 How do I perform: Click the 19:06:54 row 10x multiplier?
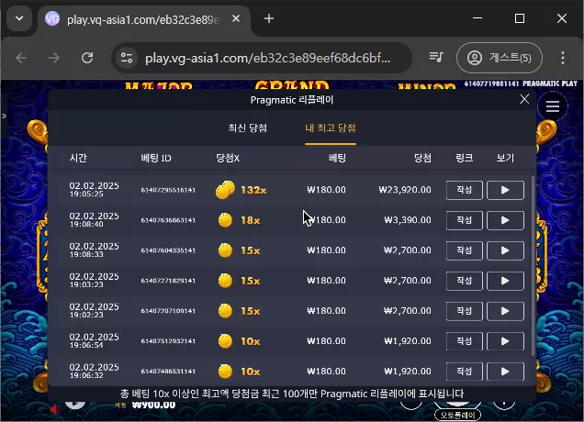[x=250, y=341]
